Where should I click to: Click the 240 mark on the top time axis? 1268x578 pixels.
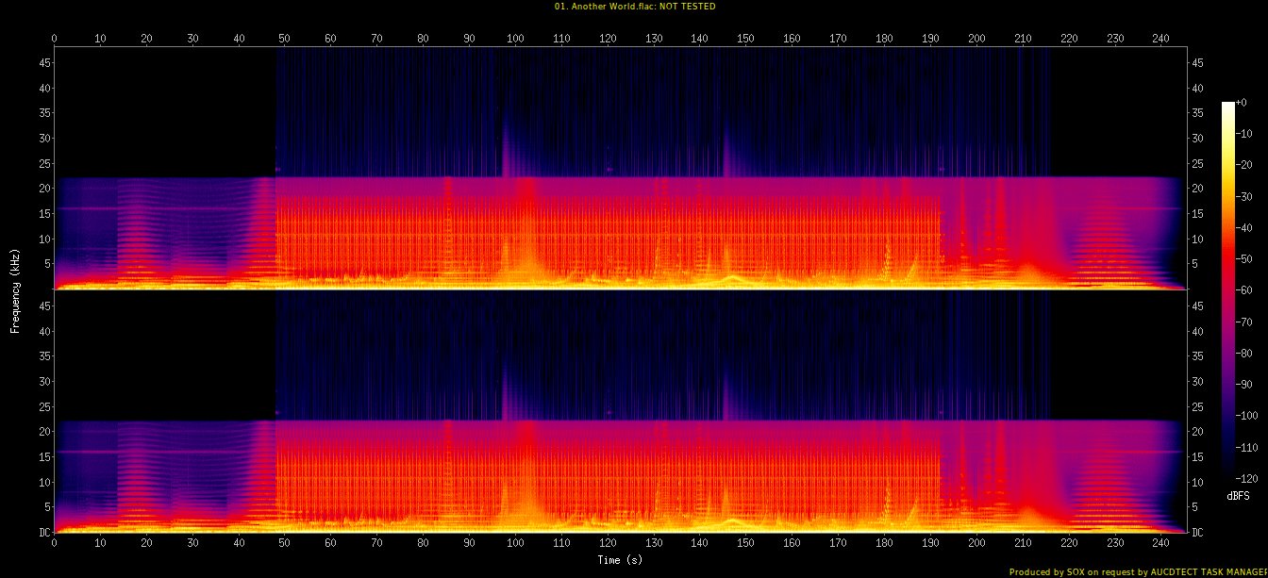(1161, 39)
